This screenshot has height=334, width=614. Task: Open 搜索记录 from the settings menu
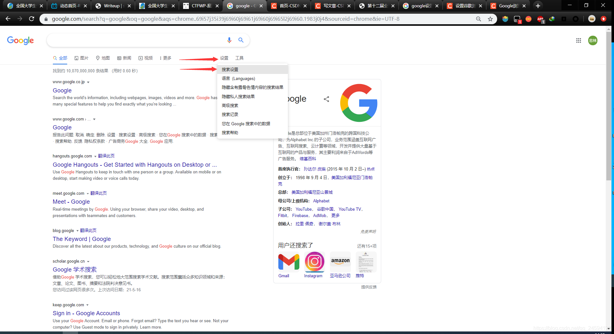[x=253, y=114]
